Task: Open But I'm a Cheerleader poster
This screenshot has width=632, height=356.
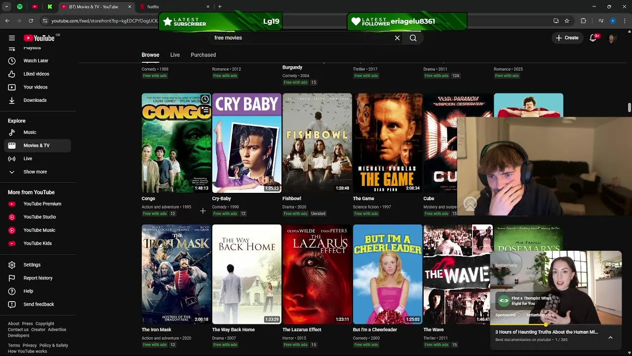Action: [388, 274]
